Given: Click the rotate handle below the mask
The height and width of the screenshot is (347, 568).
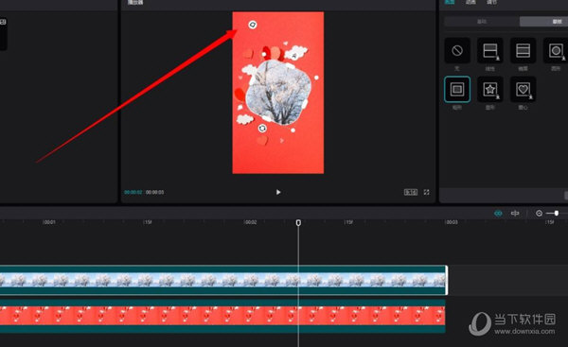Looking at the screenshot, I should pos(262,128).
